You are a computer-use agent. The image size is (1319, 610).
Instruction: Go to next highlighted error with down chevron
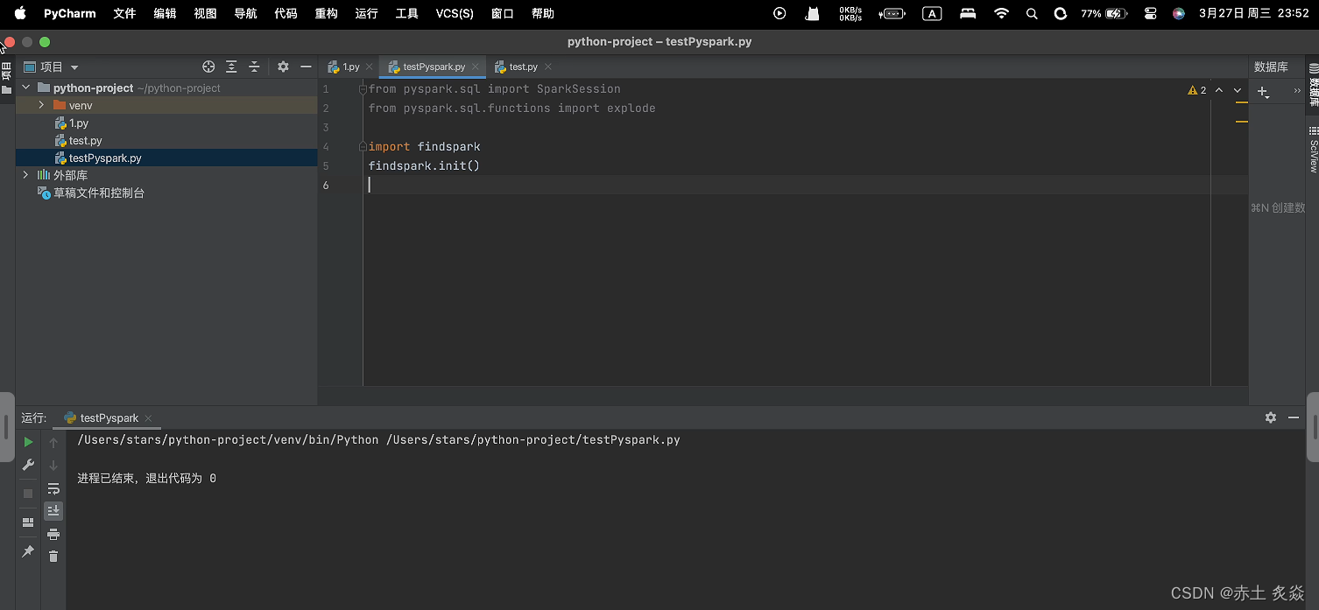coord(1237,89)
